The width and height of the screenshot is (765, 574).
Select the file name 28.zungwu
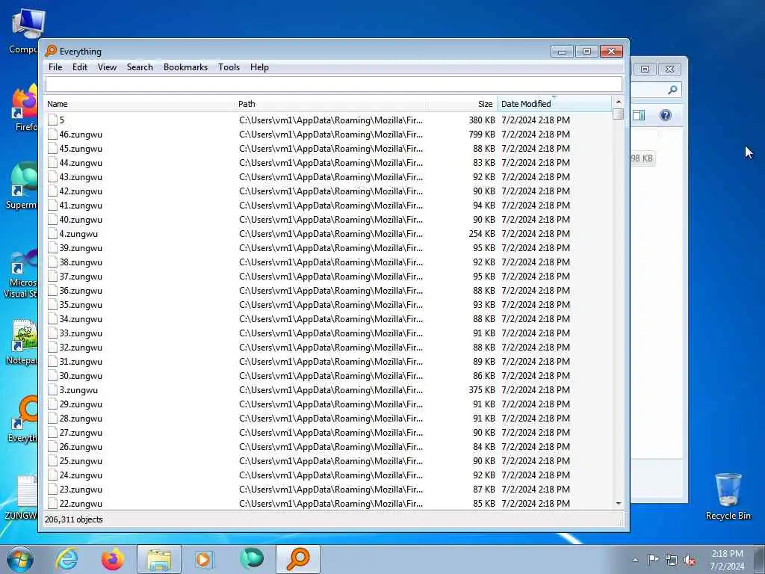coord(81,419)
